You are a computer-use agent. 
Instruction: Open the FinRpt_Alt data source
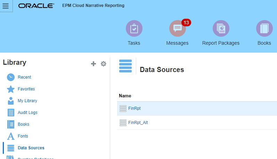(138, 123)
